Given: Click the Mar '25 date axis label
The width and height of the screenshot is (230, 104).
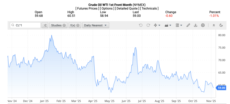Looking at the screenshot, I should (76, 101).
